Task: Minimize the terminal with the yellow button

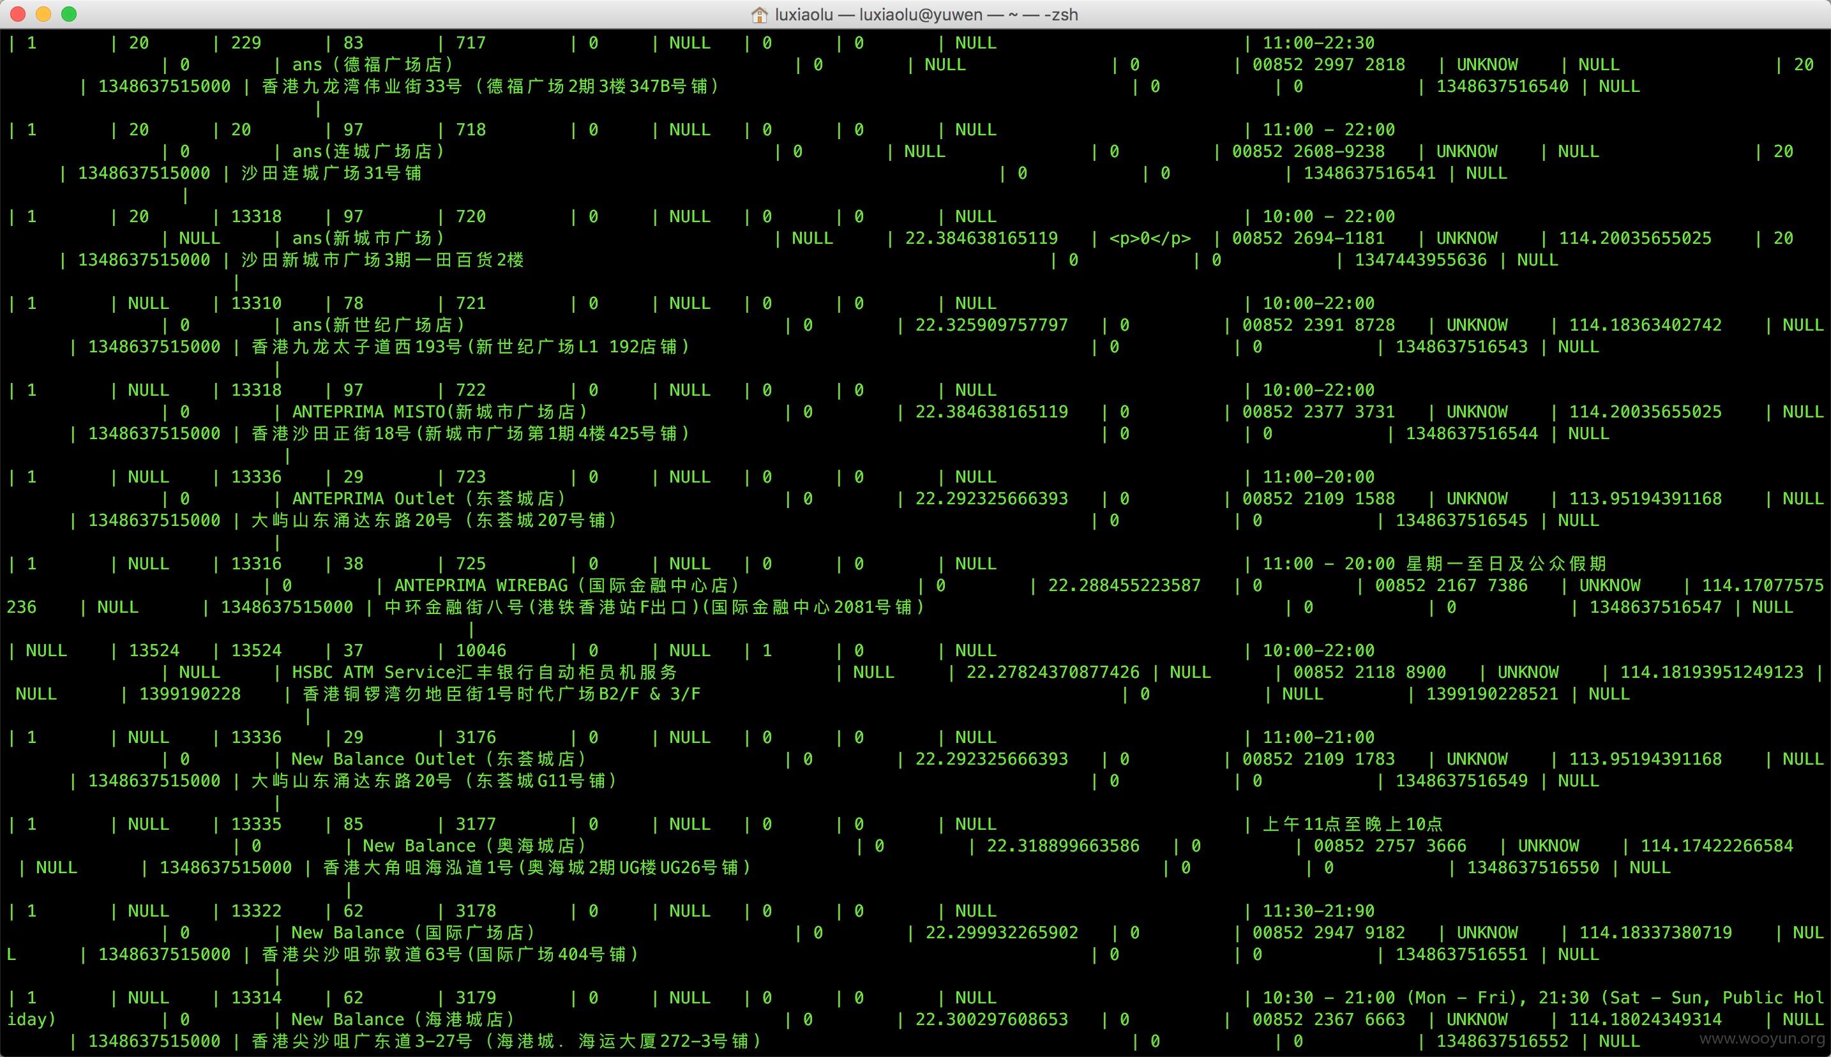Action: point(43,14)
